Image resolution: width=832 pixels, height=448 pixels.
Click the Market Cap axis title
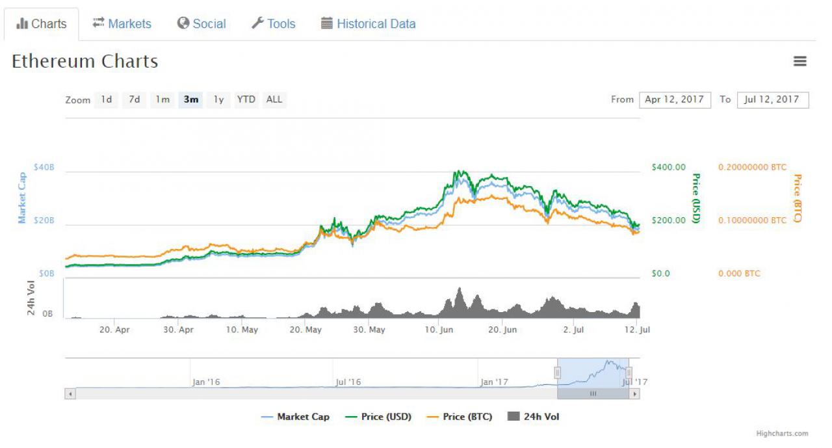coord(22,198)
